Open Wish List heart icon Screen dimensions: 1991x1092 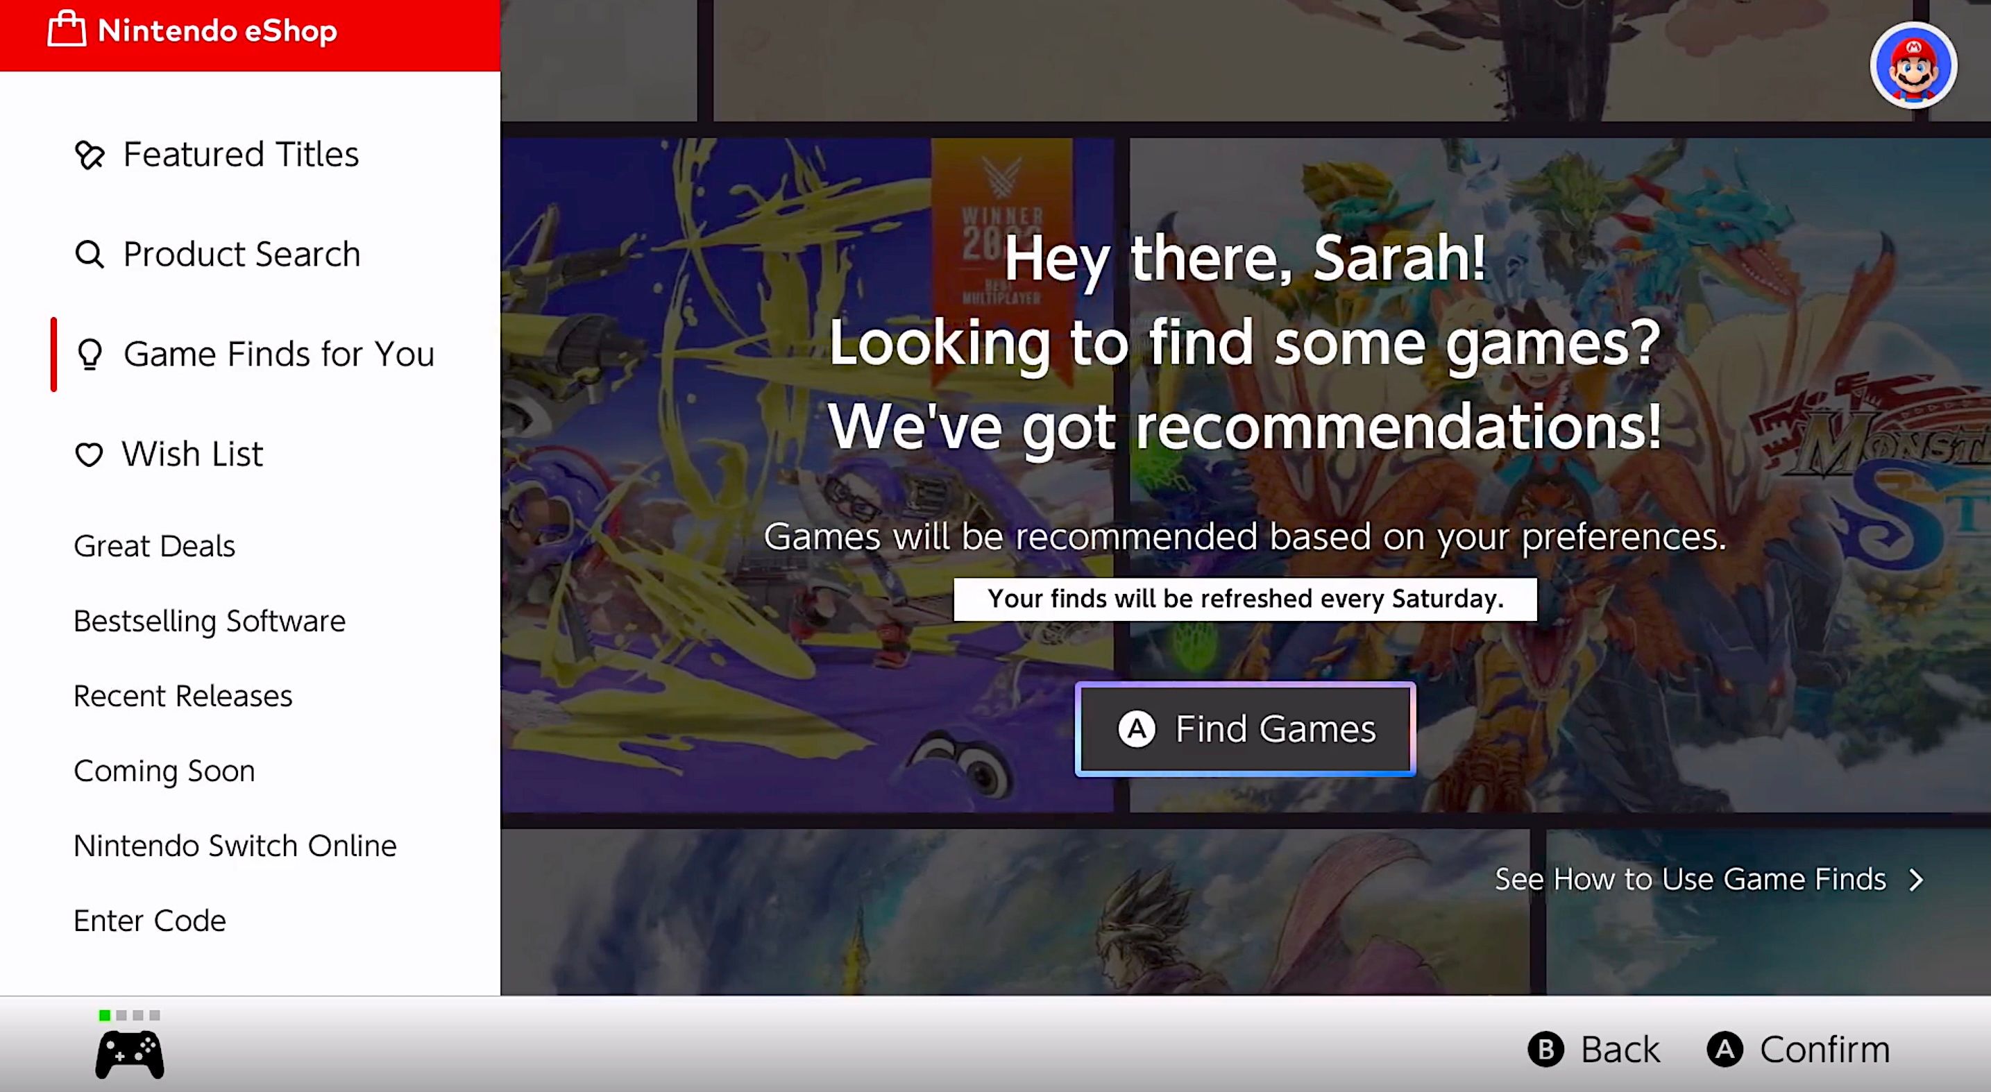pos(90,454)
